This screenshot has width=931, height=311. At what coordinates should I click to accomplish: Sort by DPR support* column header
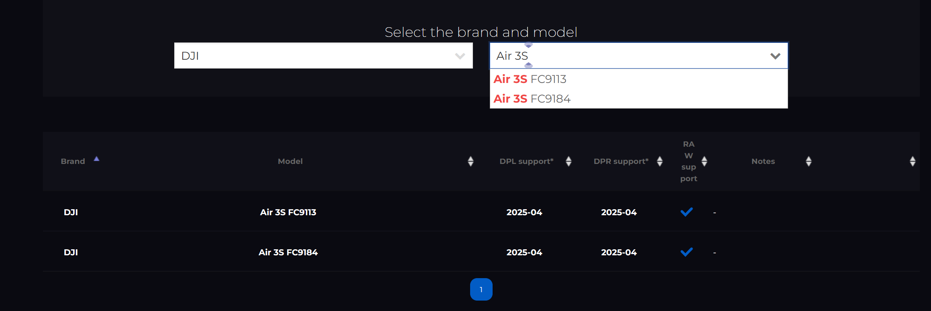coord(621,161)
